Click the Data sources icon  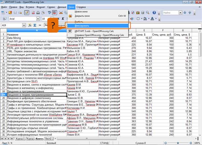click(143, 13)
